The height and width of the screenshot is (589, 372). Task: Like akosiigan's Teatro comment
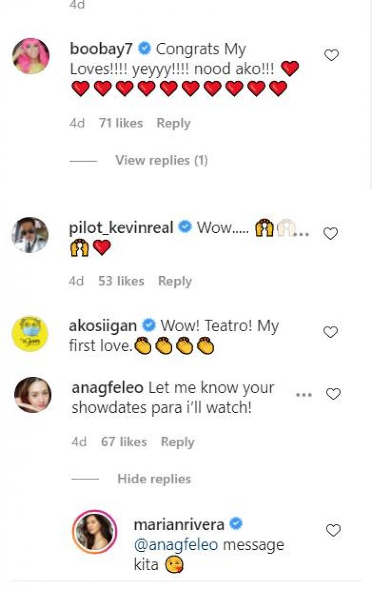pyautogui.click(x=330, y=332)
